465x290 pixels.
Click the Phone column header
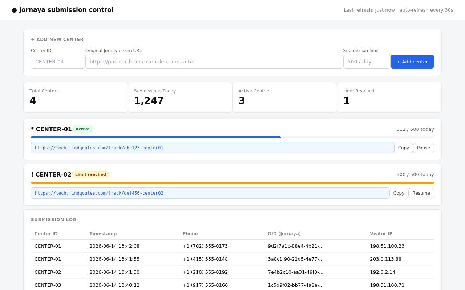click(190, 234)
